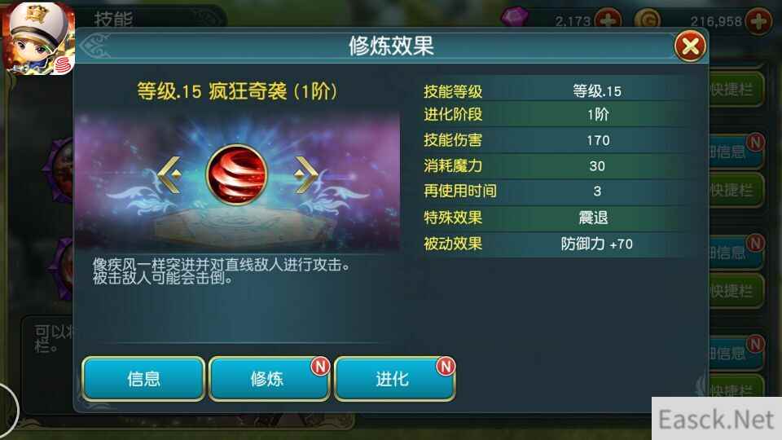
Task: Open the 信息 tab button
Action: (x=143, y=379)
